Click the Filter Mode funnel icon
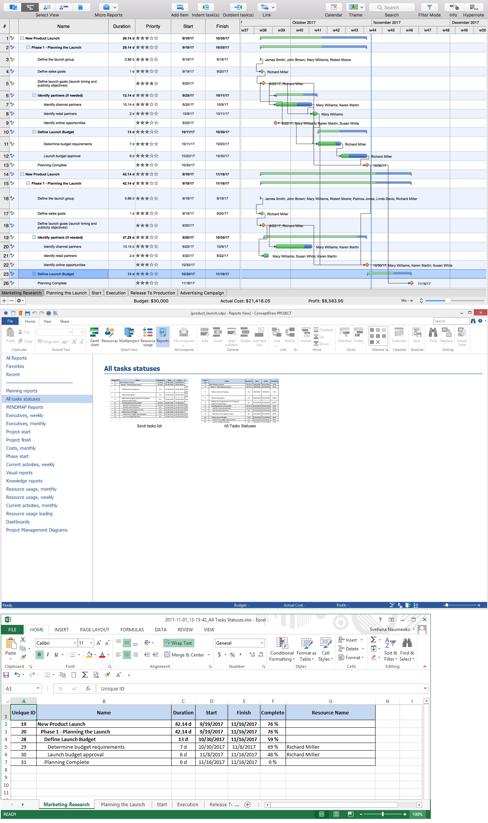The image size is (488, 823). tap(429, 8)
